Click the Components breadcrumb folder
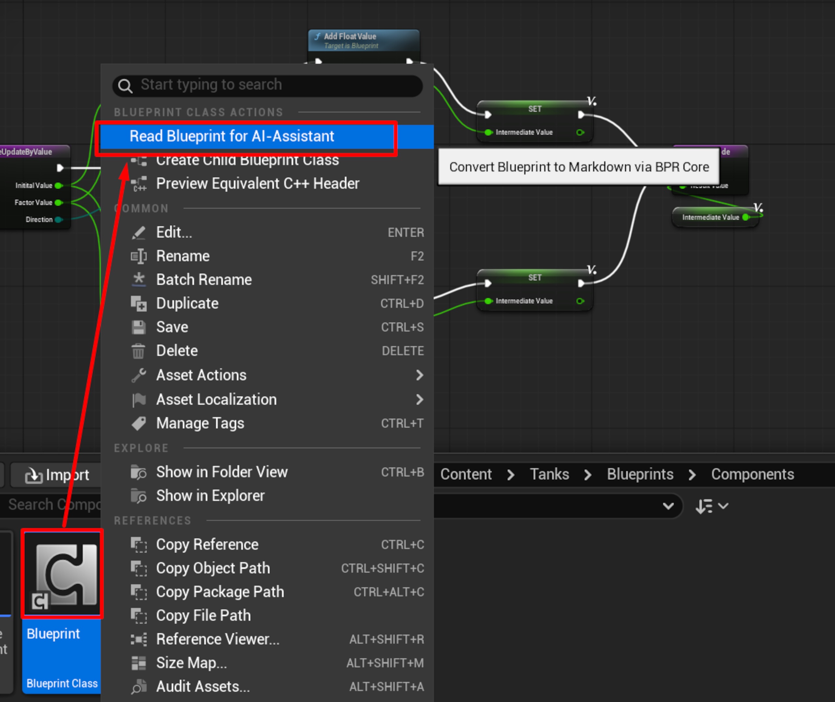The image size is (835, 702). click(752, 474)
